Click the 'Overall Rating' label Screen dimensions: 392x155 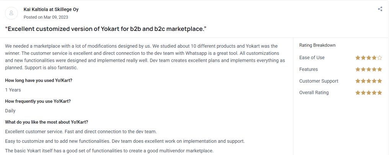coord(314,93)
